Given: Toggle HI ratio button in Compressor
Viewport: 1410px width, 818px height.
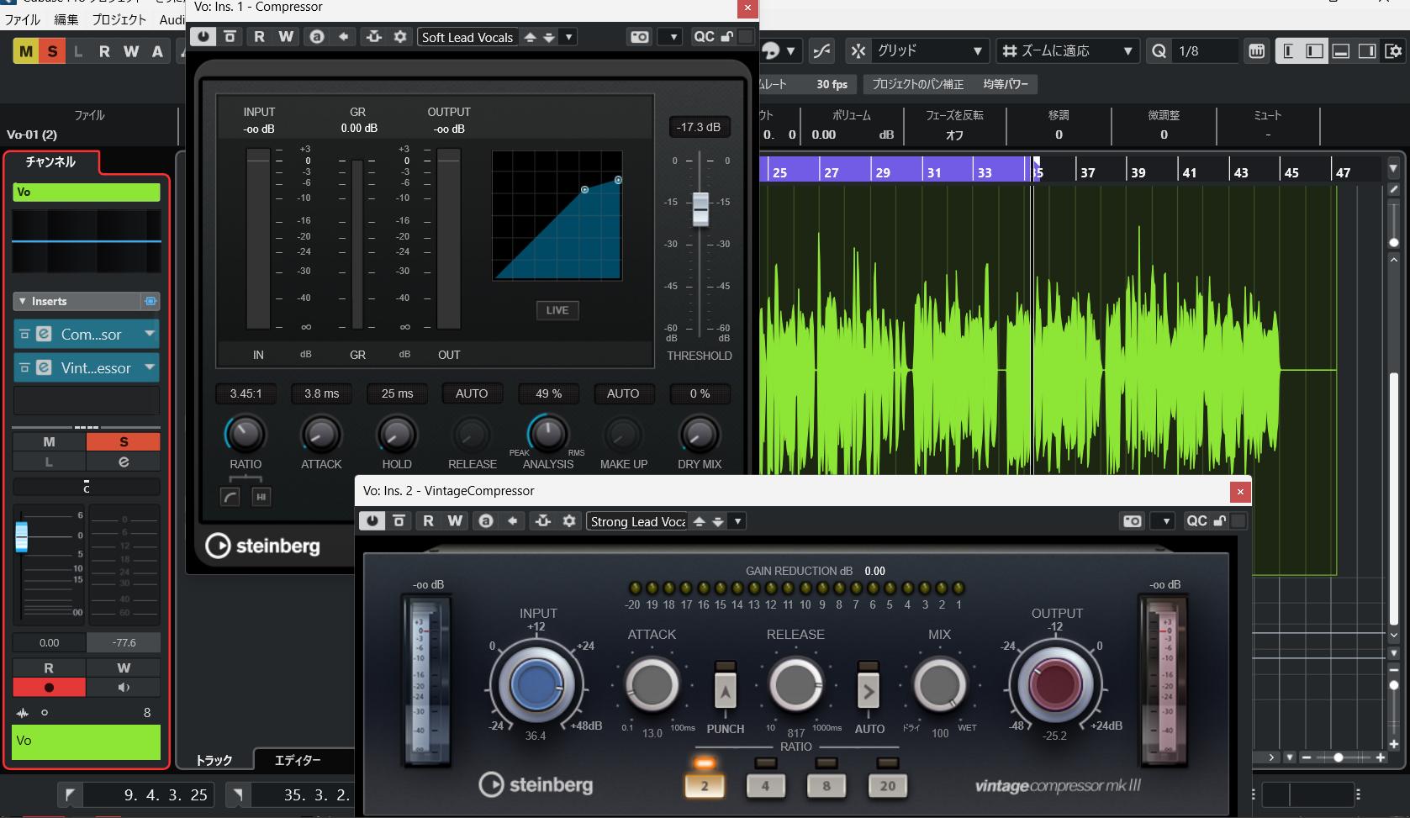Looking at the screenshot, I should tap(261, 497).
